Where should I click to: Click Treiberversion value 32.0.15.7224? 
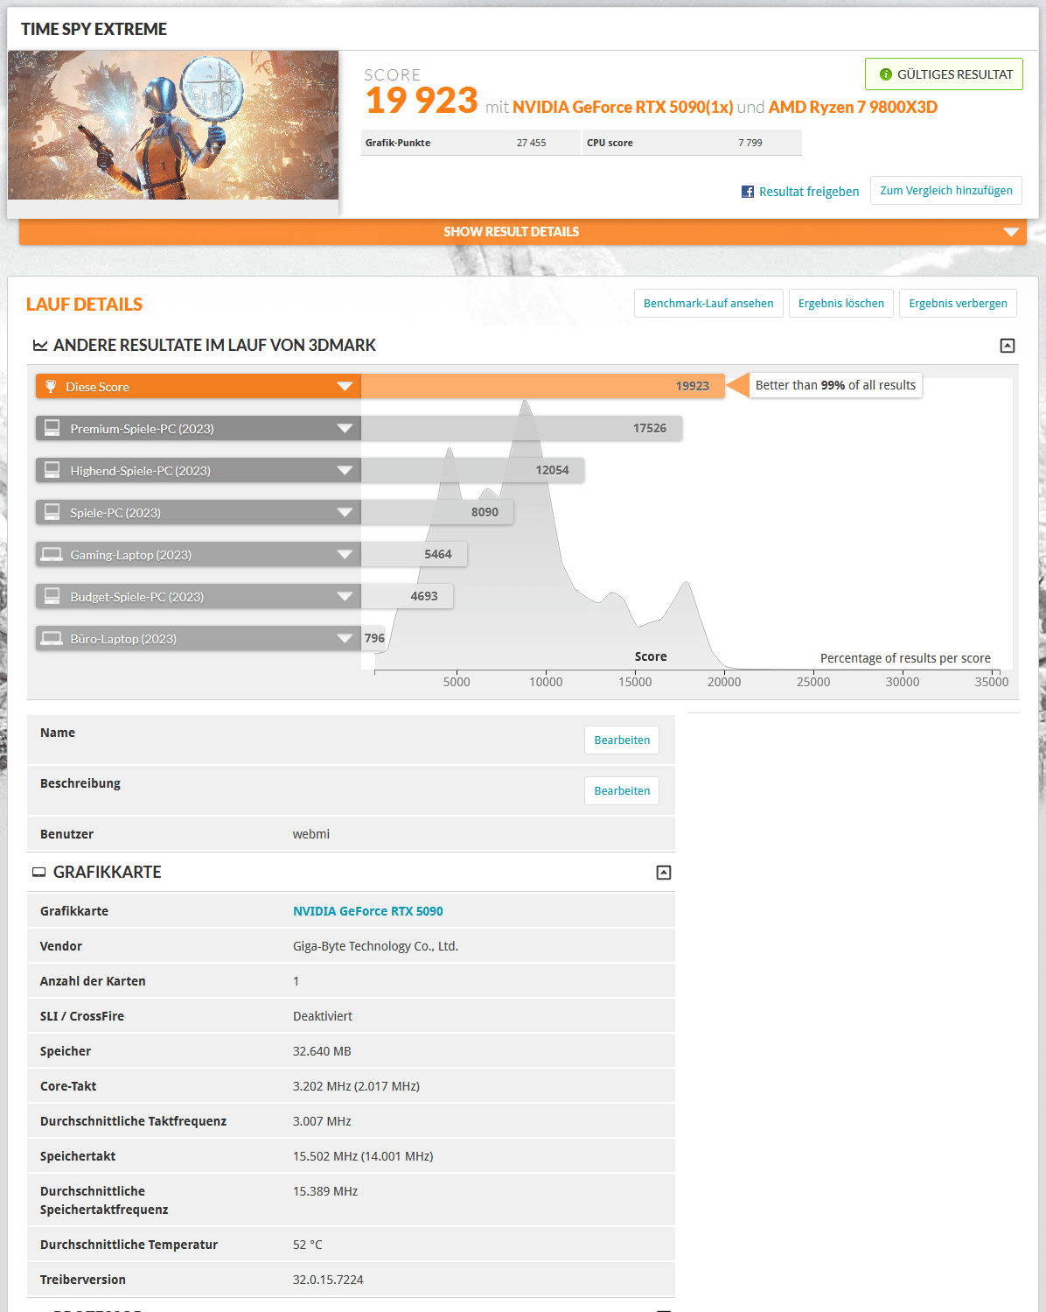(x=328, y=1280)
